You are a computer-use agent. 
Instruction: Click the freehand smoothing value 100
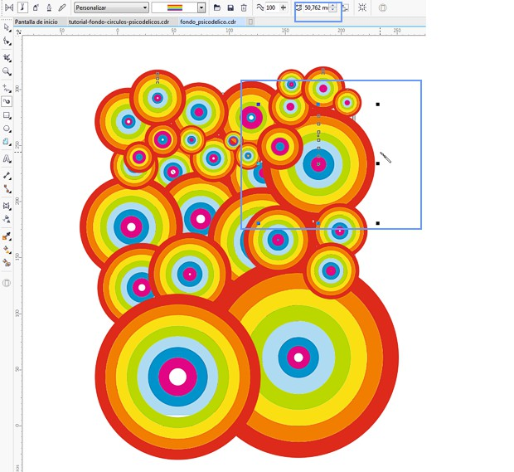click(x=270, y=7)
